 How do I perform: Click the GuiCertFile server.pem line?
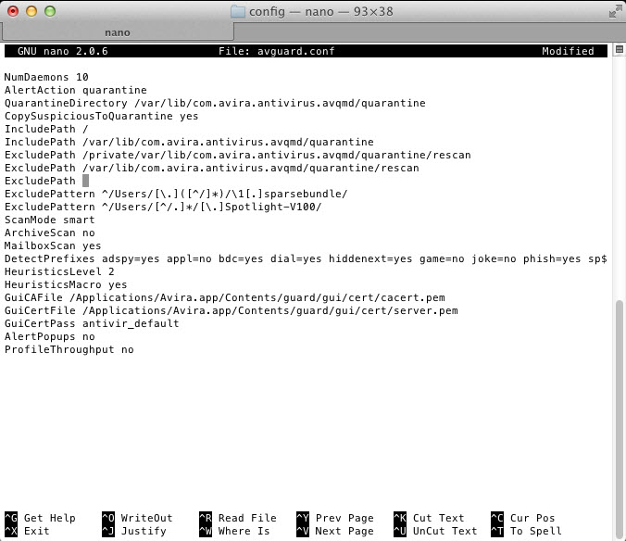pos(232,310)
